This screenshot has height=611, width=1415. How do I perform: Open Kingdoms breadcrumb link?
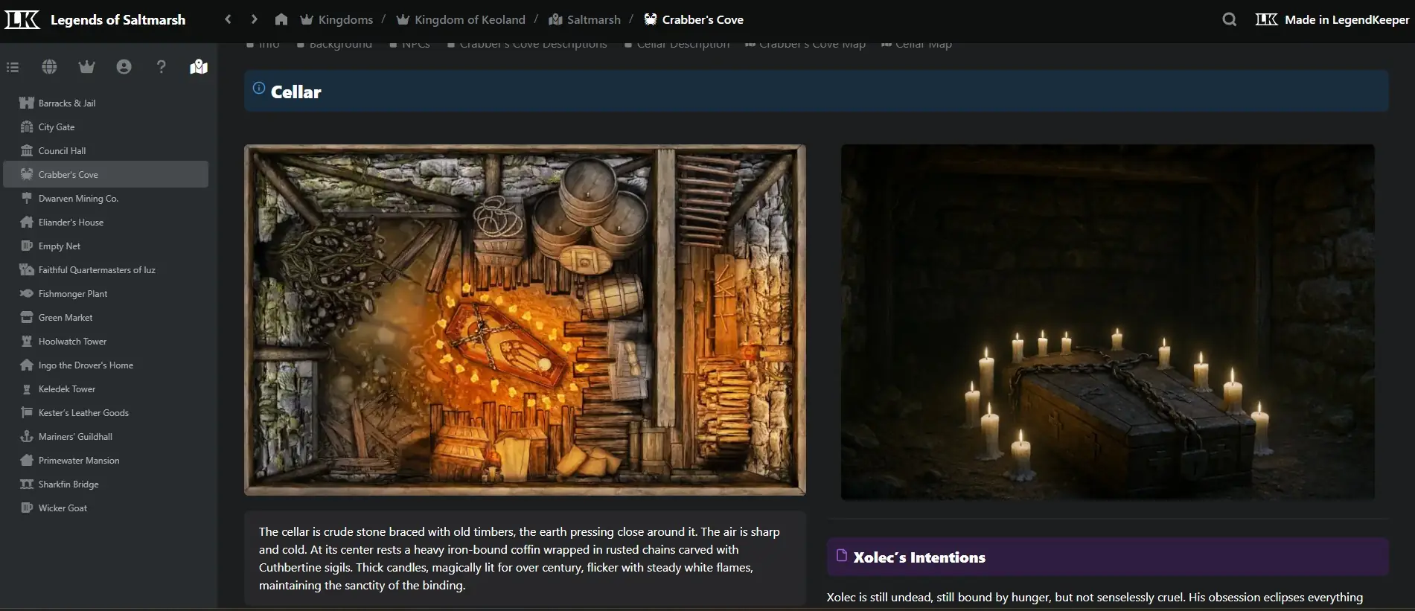click(345, 19)
